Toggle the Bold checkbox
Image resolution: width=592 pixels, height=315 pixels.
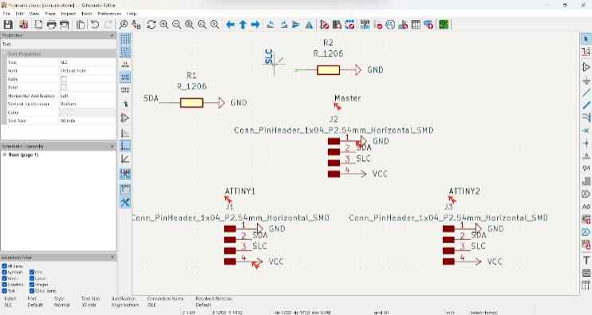(64, 88)
